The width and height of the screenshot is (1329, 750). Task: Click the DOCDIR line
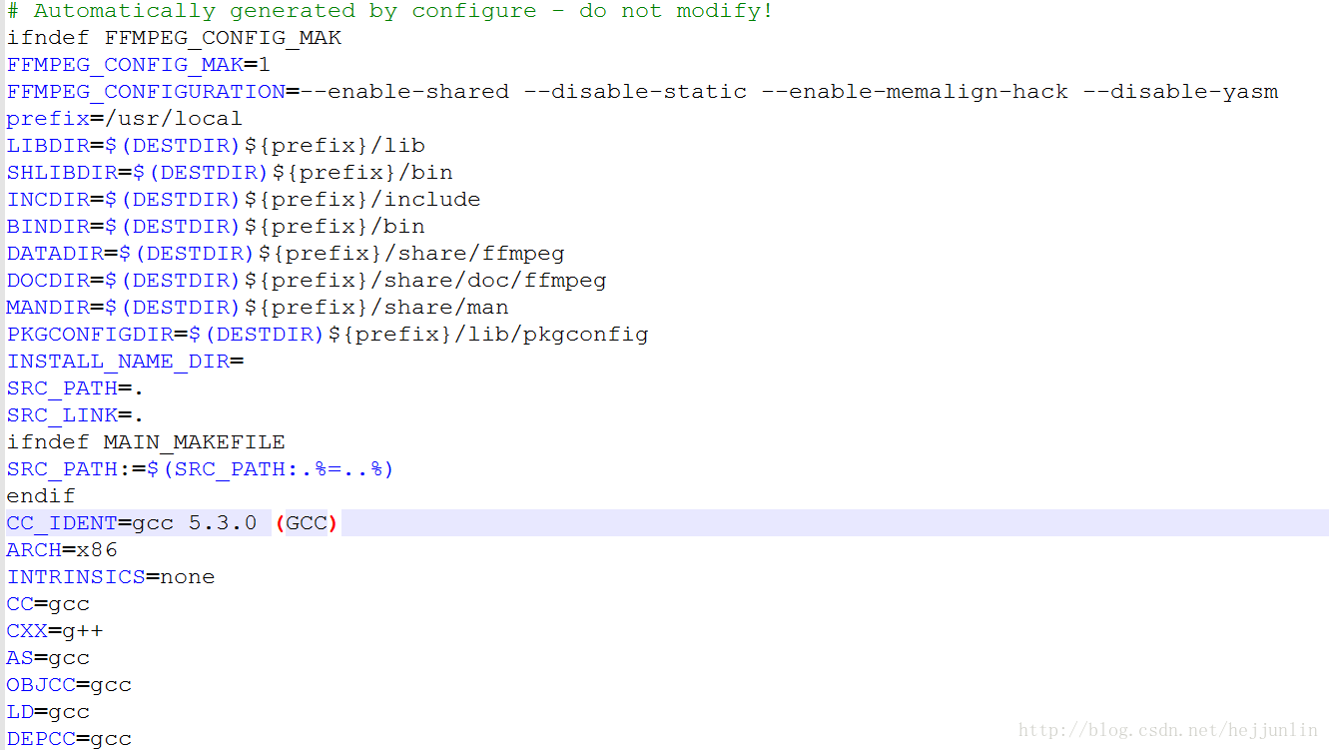click(x=307, y=281)
